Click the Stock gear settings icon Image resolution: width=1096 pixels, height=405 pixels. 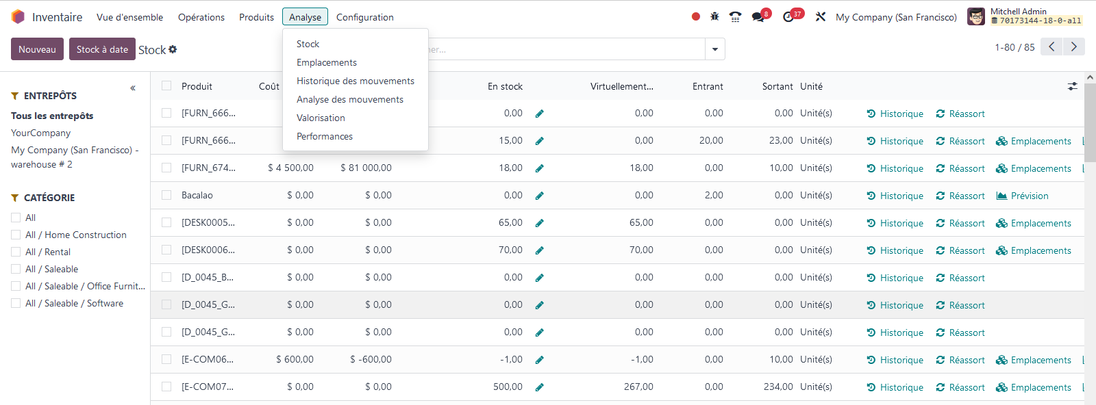(173, 49)
